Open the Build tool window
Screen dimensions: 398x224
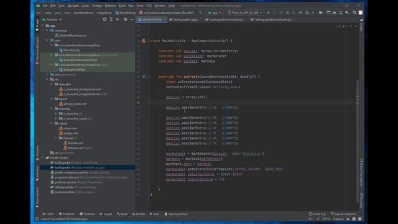coord(122,214)
